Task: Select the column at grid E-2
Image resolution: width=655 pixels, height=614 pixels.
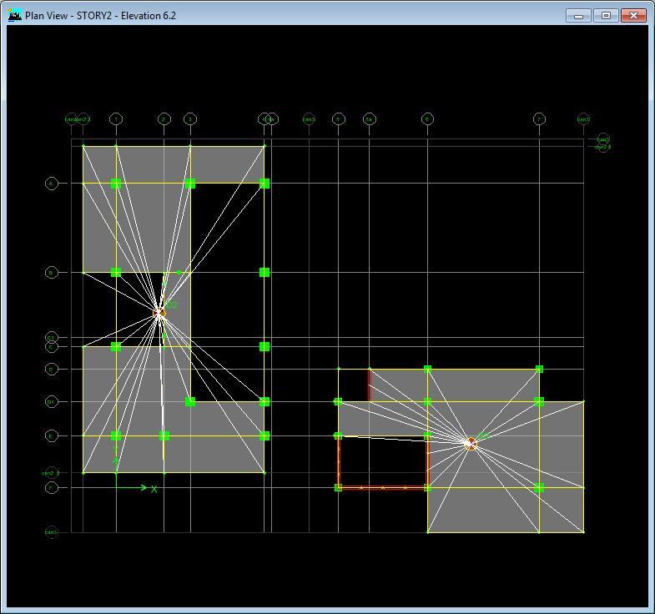Action: pos(164,436)
